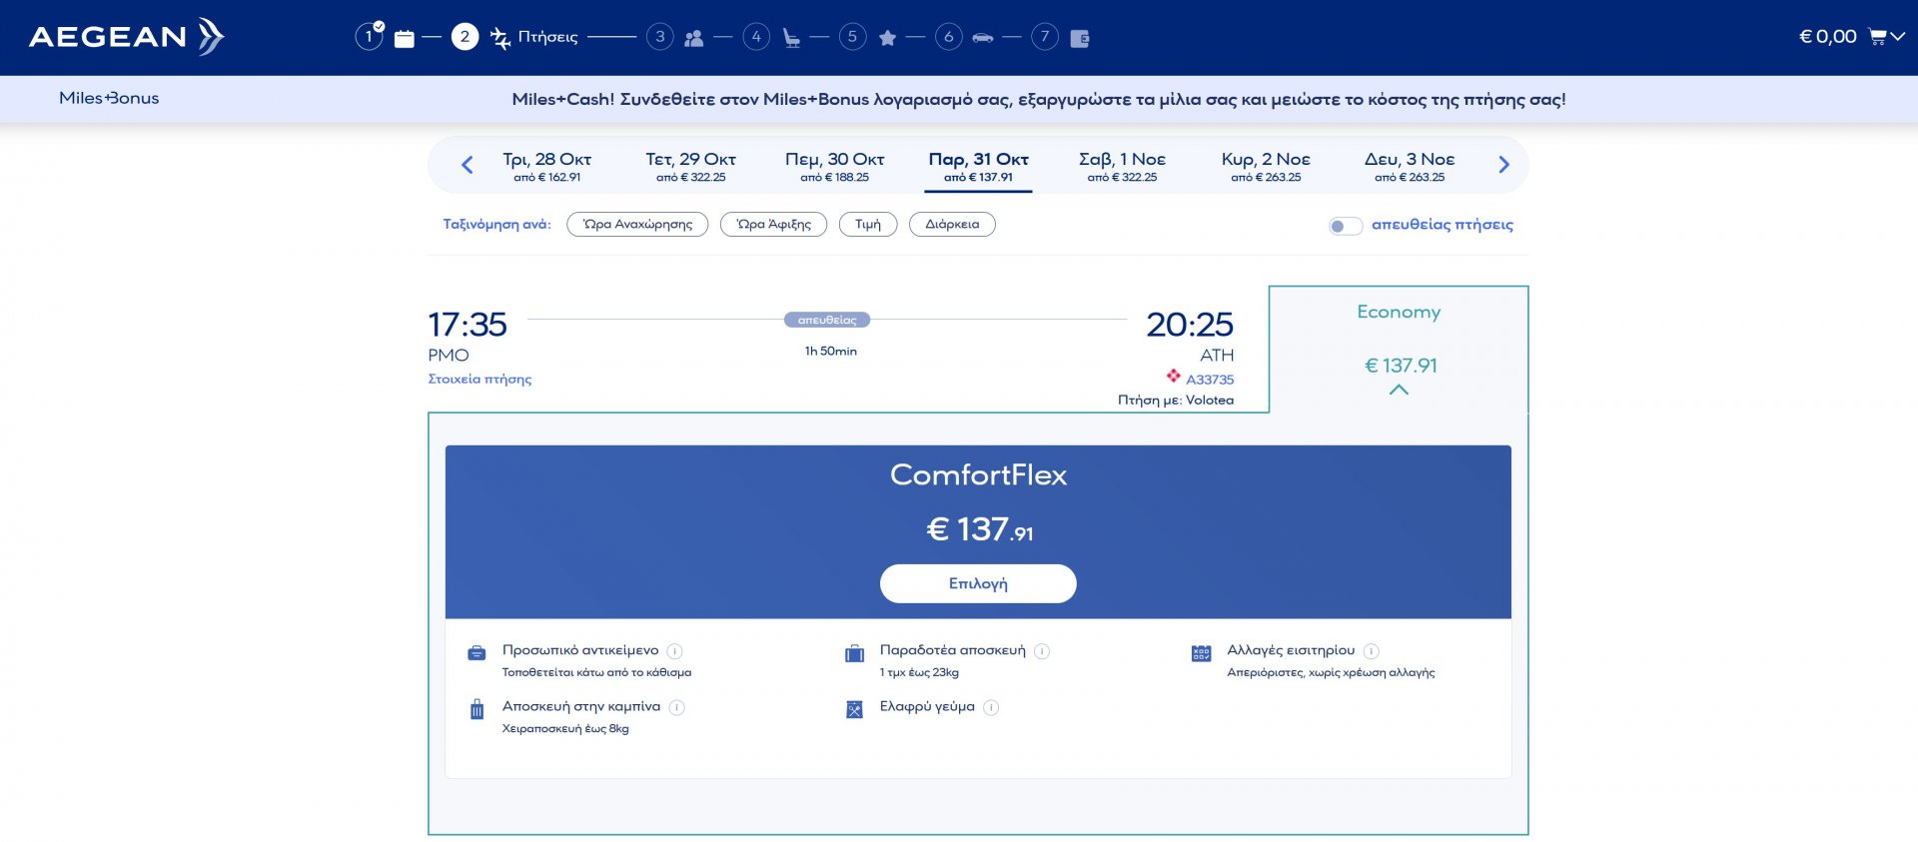Open the shopping cart dropdown

tap(1886, 37)
